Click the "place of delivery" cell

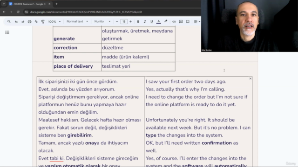coord(77,66)
